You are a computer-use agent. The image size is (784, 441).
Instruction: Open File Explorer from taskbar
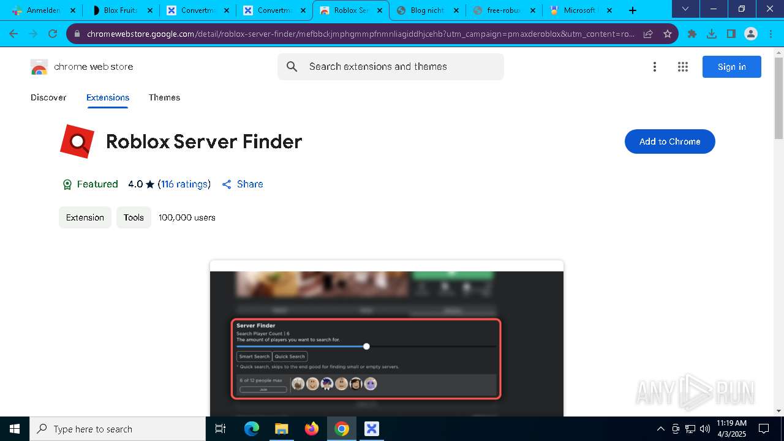pos(281,429)
